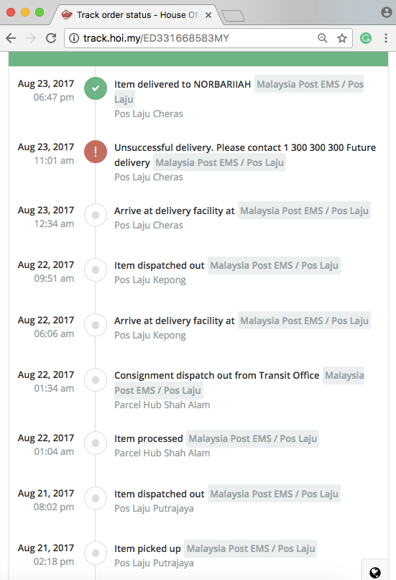
Task: Open the zoom magnifier icon in address bar
Action: (323, 38)
